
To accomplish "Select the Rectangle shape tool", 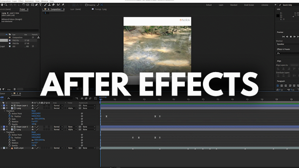I will tap(33, 5).
